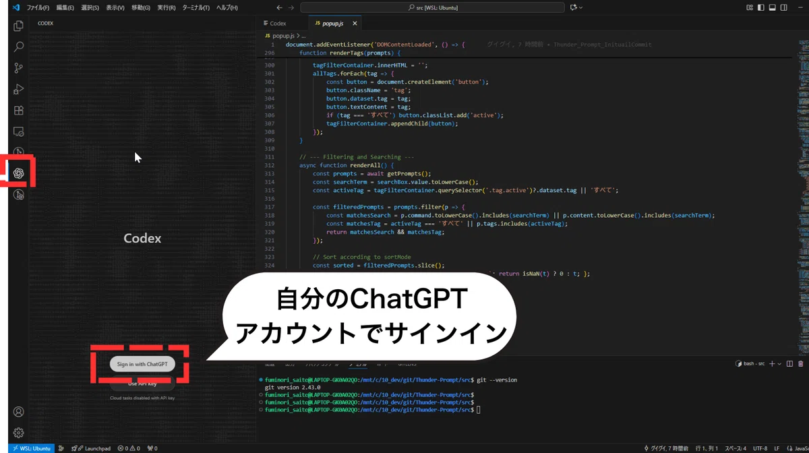Open the Manage gear icon
809x453 pixels.
pyautogui.click(x=19, y=433)
